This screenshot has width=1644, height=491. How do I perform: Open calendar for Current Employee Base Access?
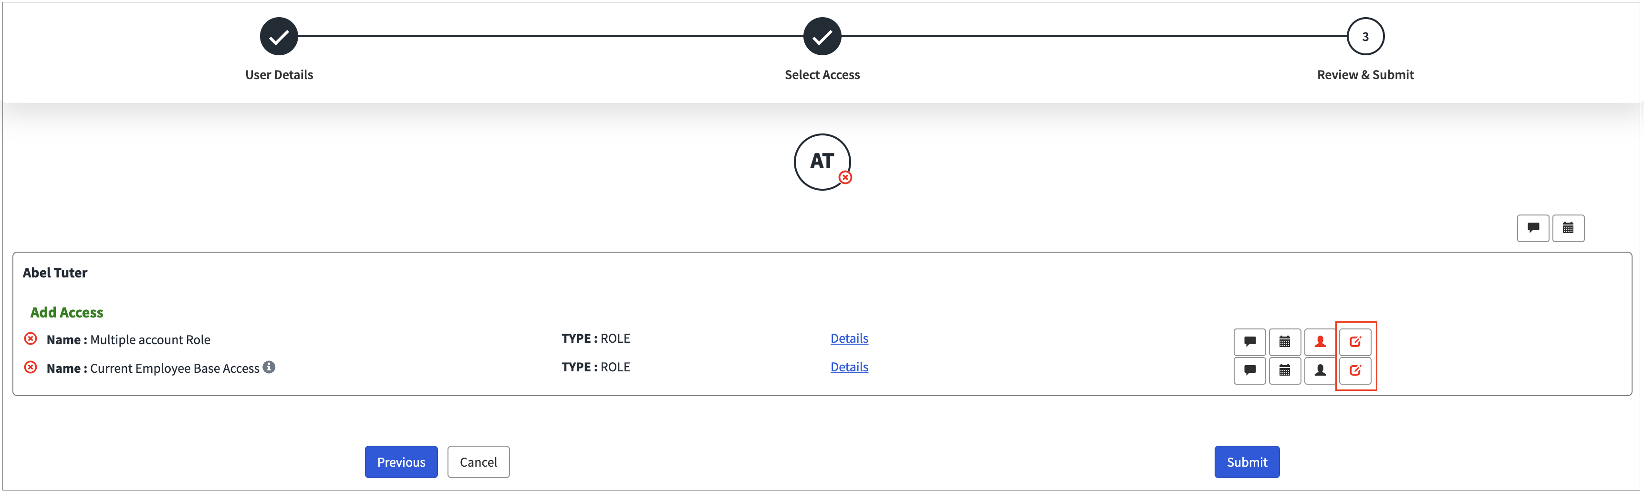coord(1284,370)
